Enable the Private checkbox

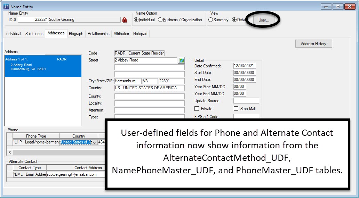(197, 109)
